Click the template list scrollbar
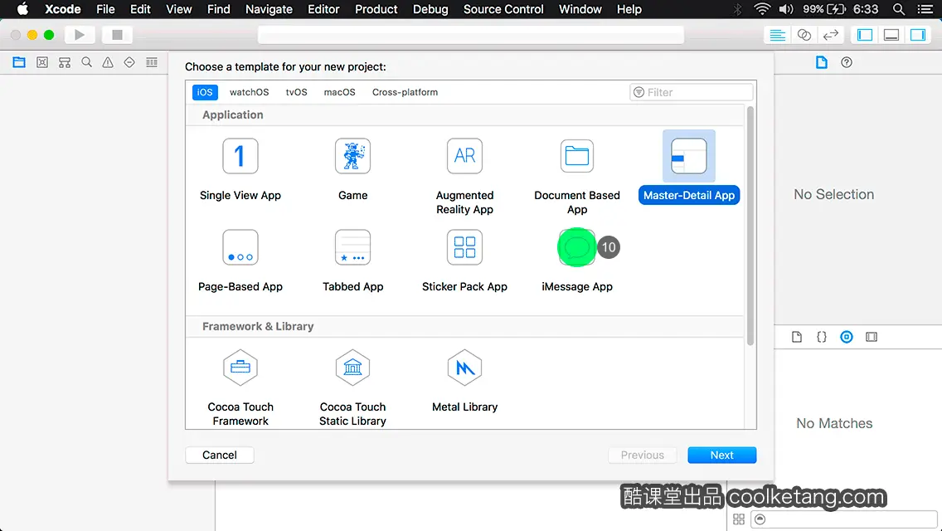This screenshot has height=531, width=942. (x=750, y=226)
